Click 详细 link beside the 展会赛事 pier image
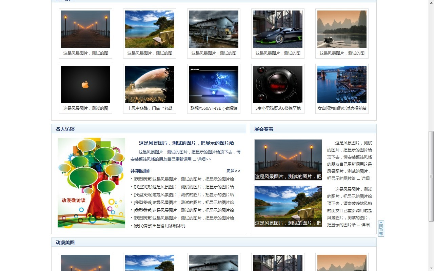Viewport: 434px width, 271px height. click(366, 179)
